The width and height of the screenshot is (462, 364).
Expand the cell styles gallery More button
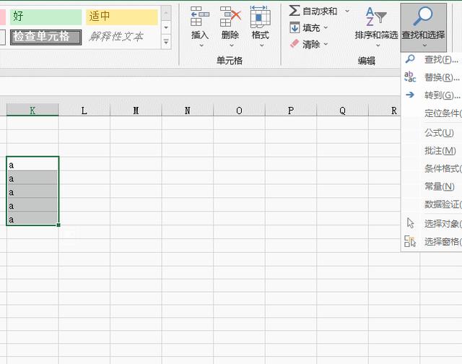(166, 42)
